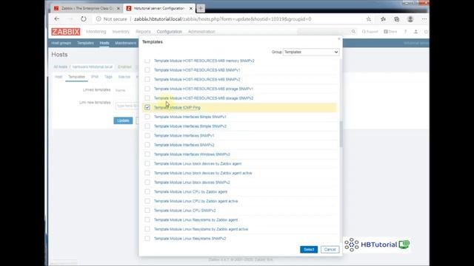Open a new browser tab

pos(201,8)
